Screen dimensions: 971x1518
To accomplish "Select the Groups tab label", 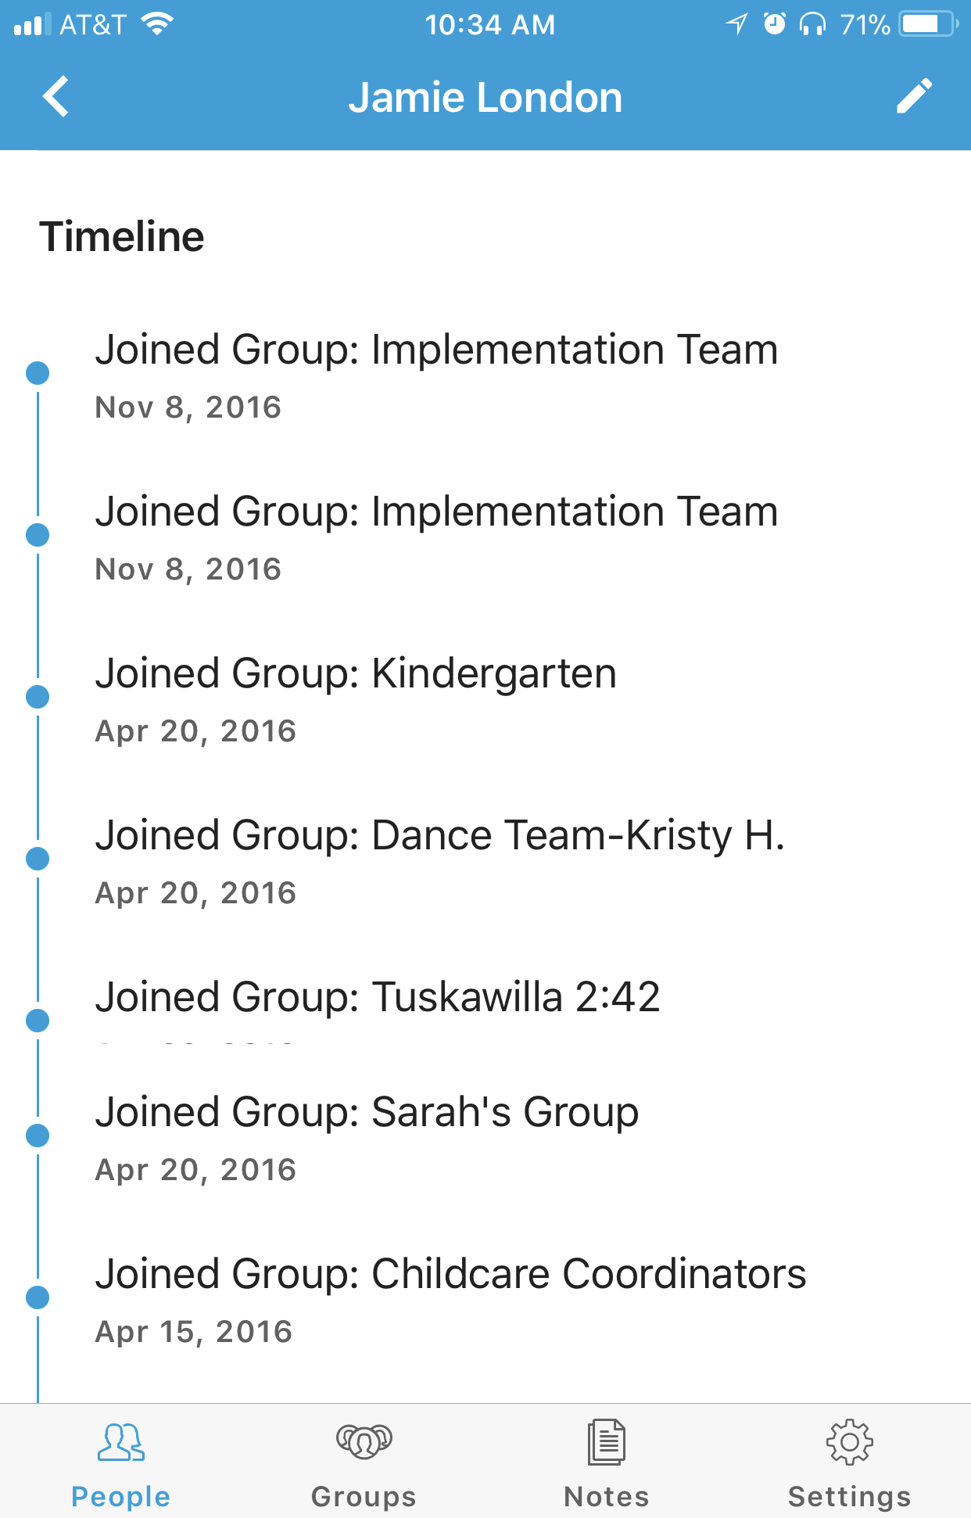I will point(364,1496).
